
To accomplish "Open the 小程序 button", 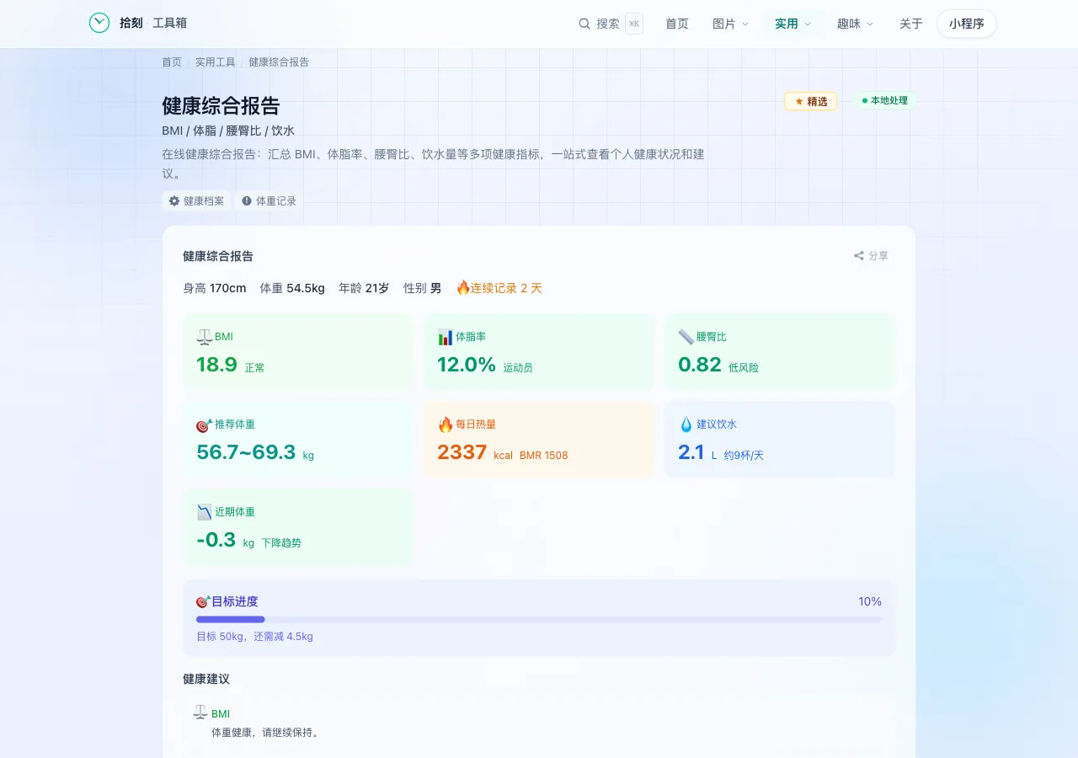I will (x=967, y=24).
